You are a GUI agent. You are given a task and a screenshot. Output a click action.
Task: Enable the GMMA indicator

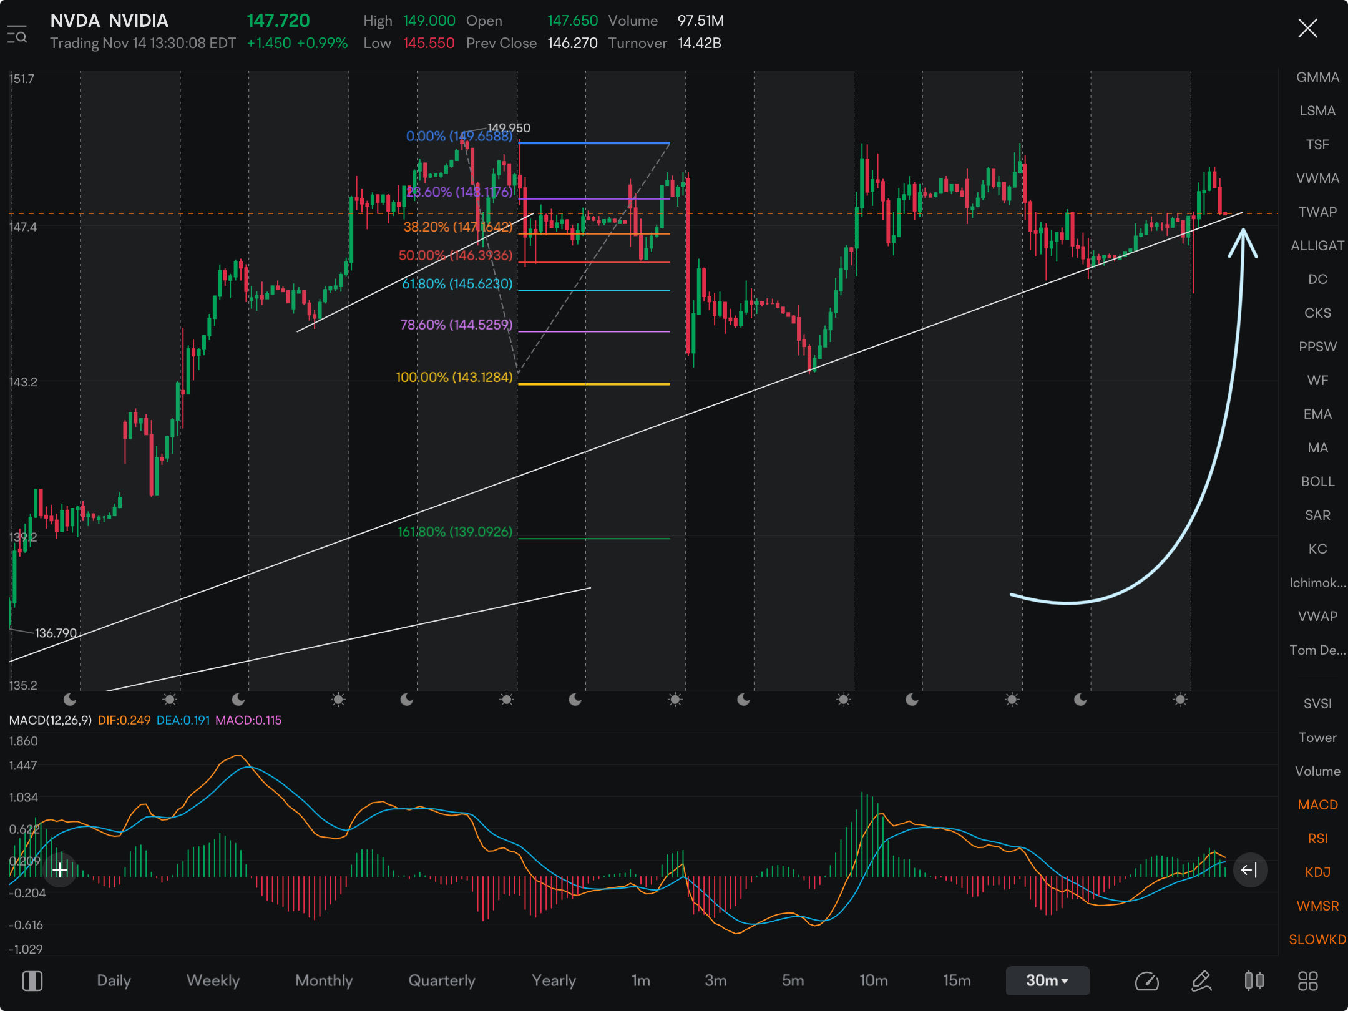(x=1317, y=77)
